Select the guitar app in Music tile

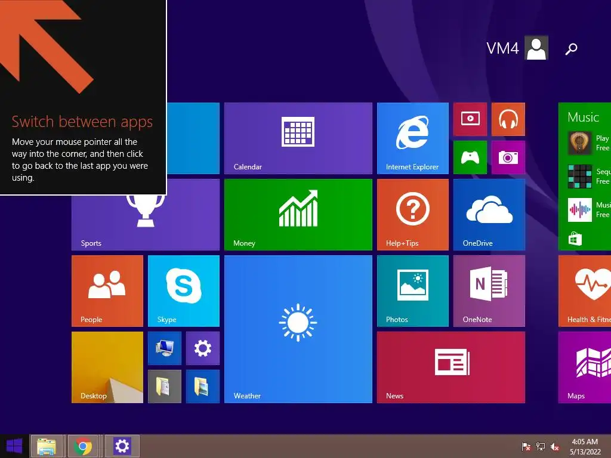click(579, 143)
